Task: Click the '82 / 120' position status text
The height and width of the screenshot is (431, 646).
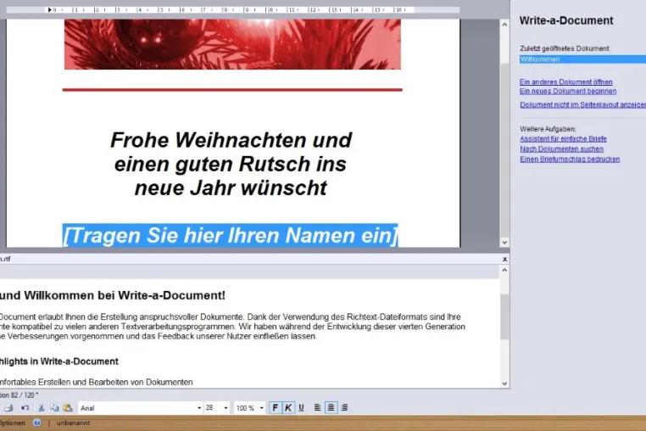Action: [x=23, y=395]
